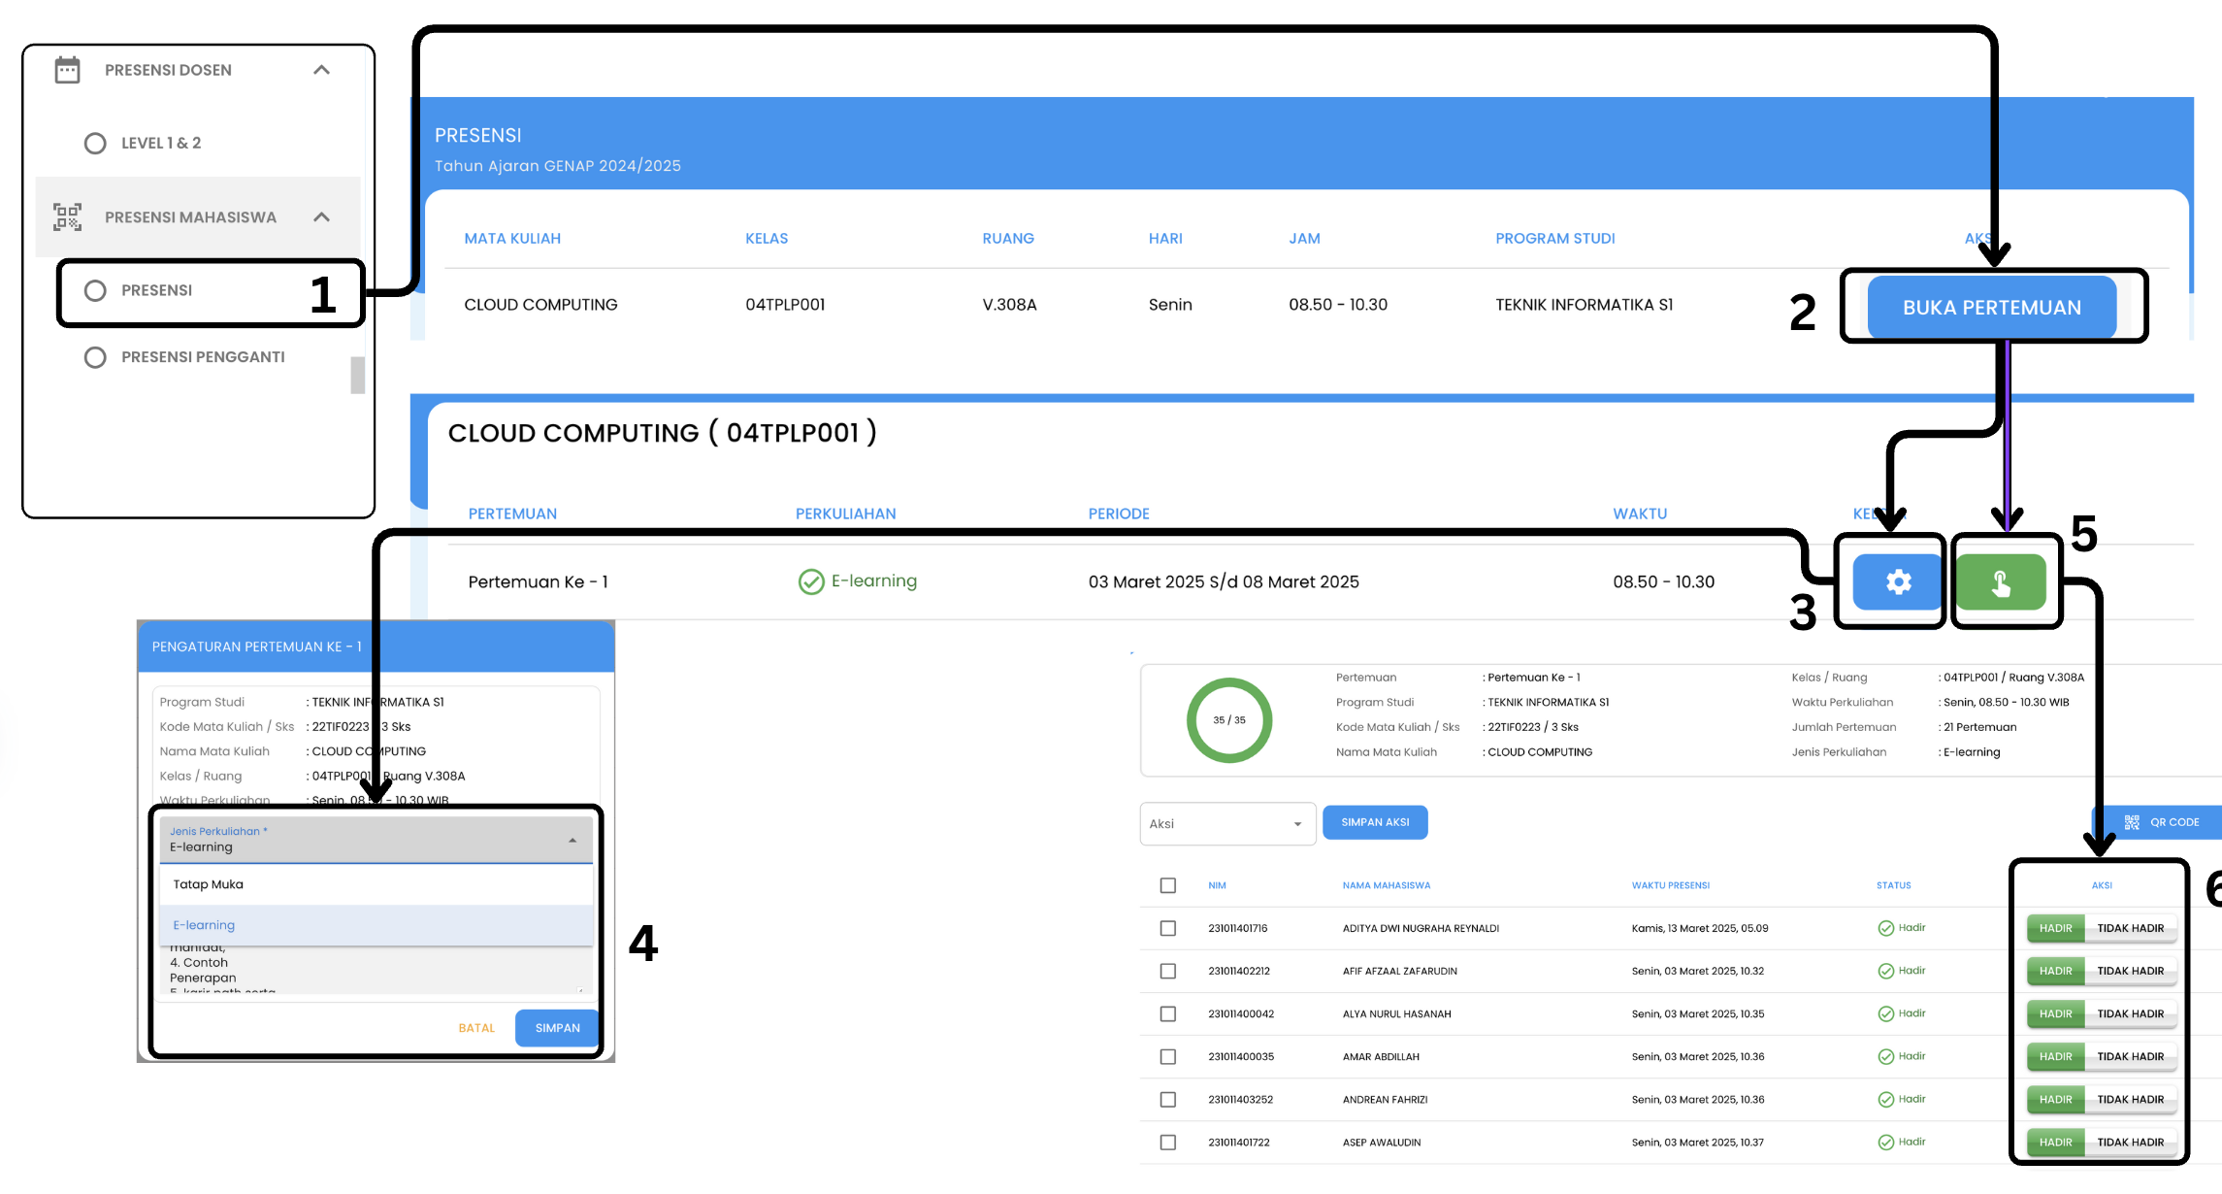Click the Presensi Mahasiswa QR icon
This screenshot has width=2222, height=1194.
(x=67, y=216)
